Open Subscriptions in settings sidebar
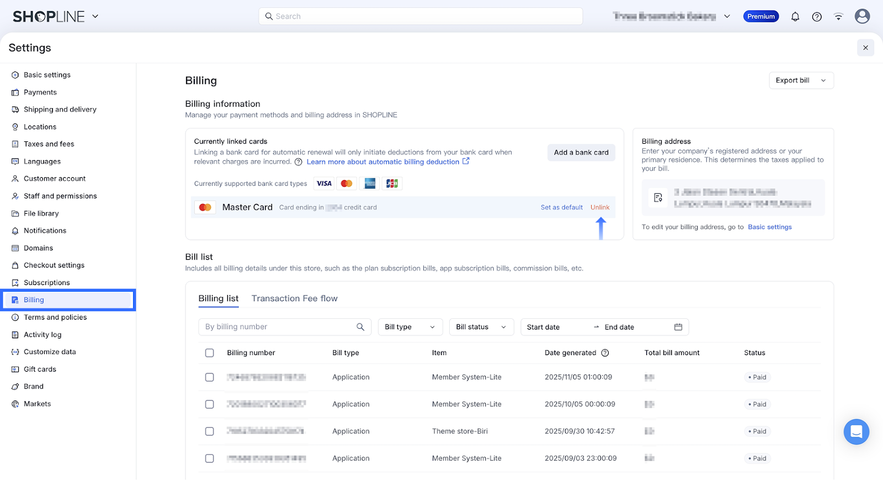The width and height of the screenshot is (883, 480). 47,283
